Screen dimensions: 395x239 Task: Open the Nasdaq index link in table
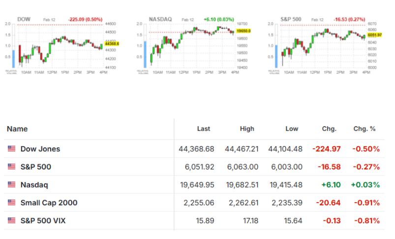[x=34, y=185]
